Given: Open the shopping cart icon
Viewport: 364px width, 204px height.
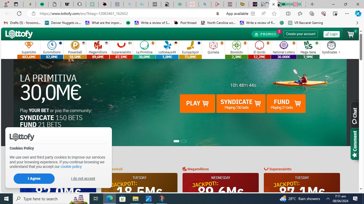Looking at the screenshot, I should pos(351,34).
